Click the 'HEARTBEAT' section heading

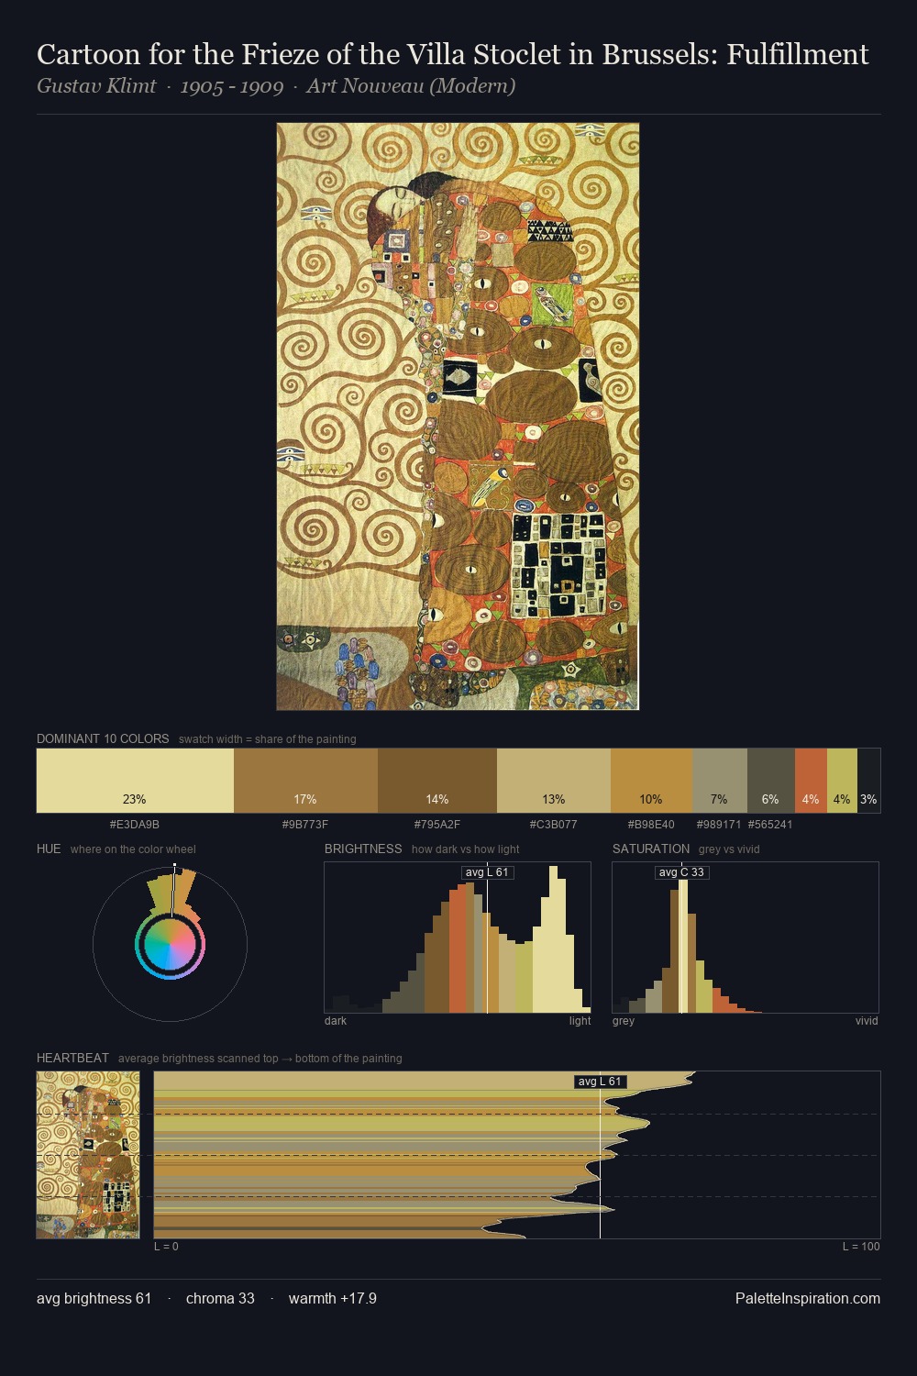coord(72,1058)
